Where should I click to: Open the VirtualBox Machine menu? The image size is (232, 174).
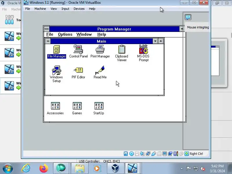40,9
